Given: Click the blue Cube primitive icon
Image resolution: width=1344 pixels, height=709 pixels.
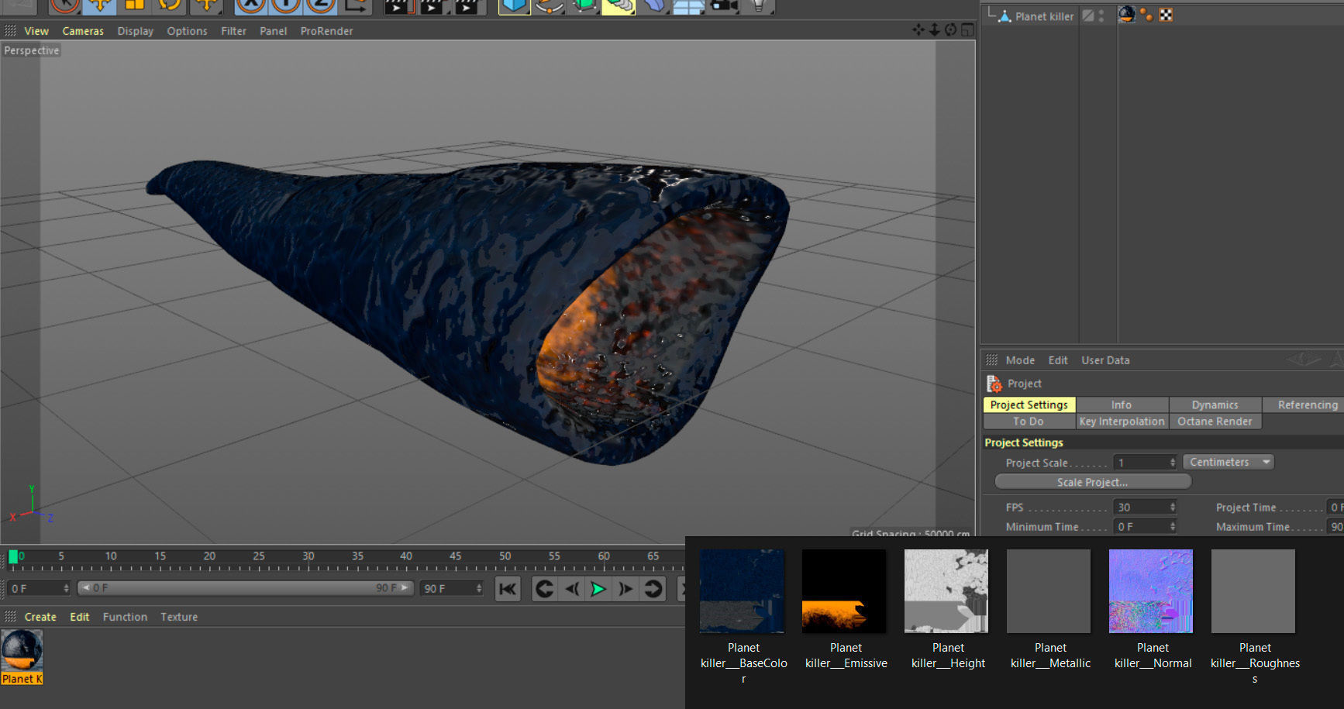Looking at the screenshot, I should click(x=513, y=6).
